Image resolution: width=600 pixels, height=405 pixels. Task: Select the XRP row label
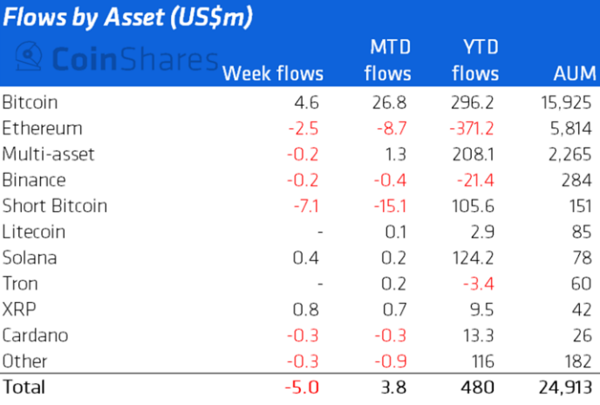click(19, 309)
